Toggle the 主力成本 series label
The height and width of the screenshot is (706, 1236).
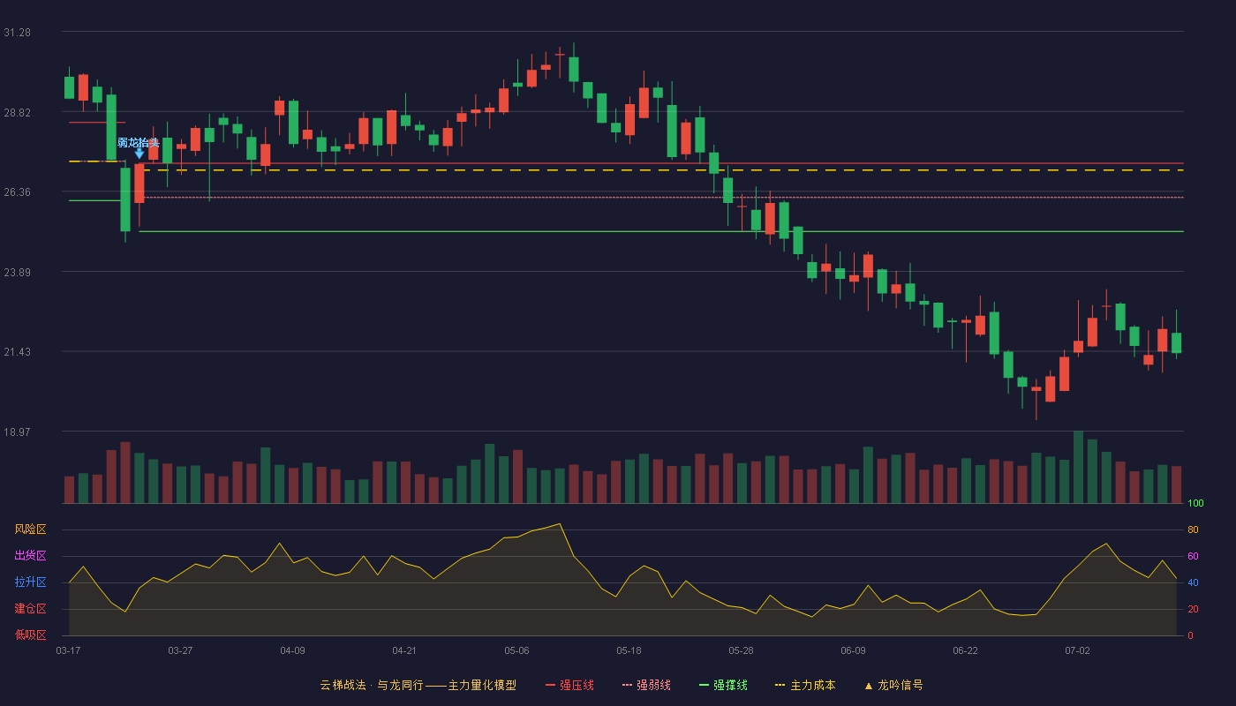click(812, 685)
